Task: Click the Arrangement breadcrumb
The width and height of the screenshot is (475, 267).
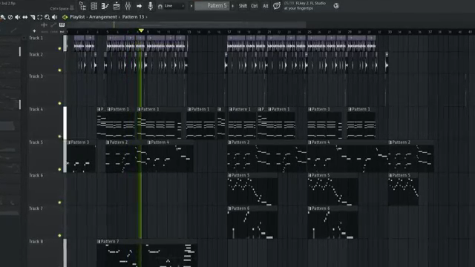Action: point(103,17)
